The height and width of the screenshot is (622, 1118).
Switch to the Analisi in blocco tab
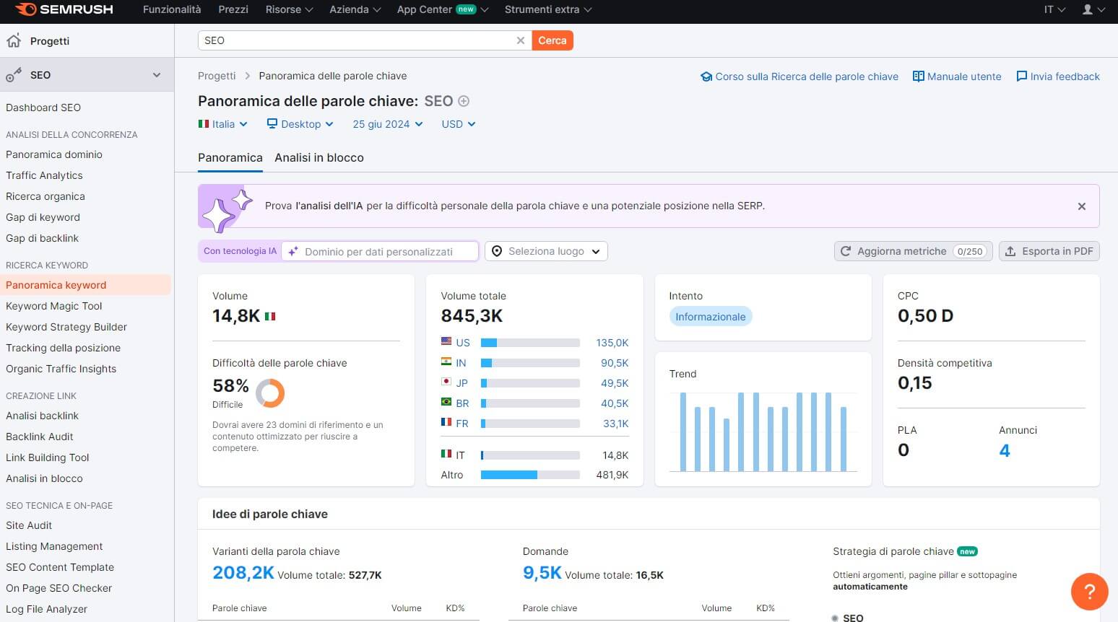(319, 157)
